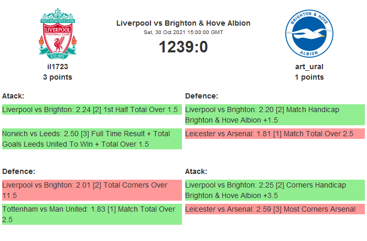The width and height of the screenshot is (367, 241).
Task: Click the art_ural username
Action: coord(309,67)
